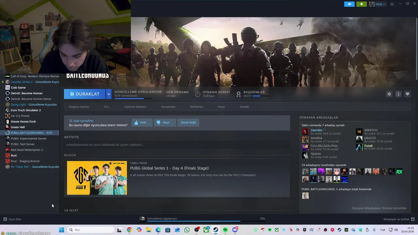This screenshot has width=418, height=235.
Task: Open Microsoft Edge from taskbar
Action: [x=158, y=230]
